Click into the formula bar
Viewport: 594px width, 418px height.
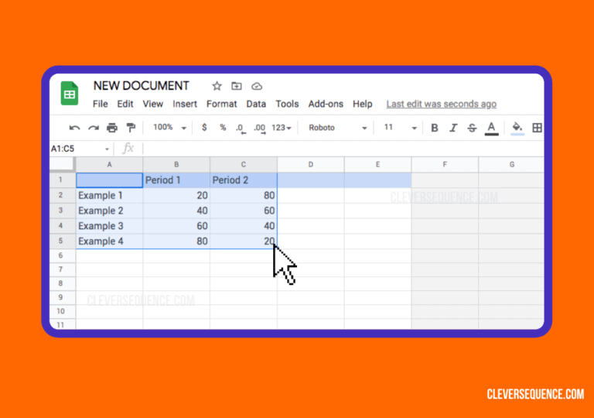(x=343, y=149)
